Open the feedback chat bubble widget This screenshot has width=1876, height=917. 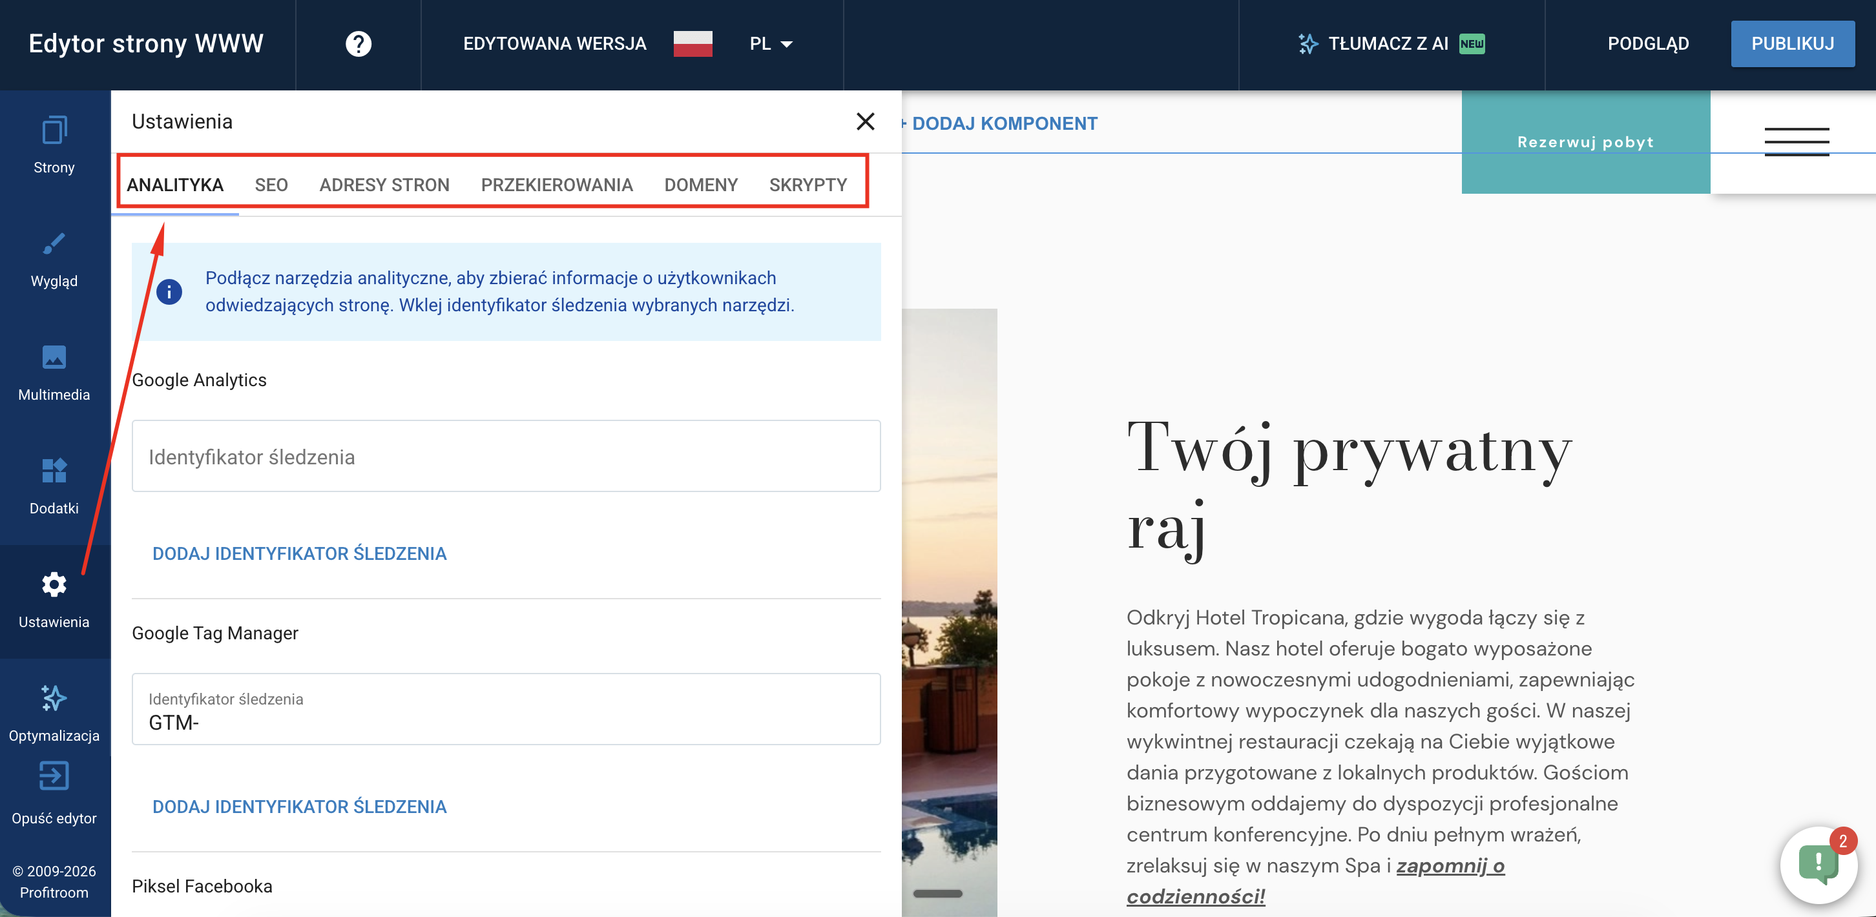click(x=1818, y=865)
